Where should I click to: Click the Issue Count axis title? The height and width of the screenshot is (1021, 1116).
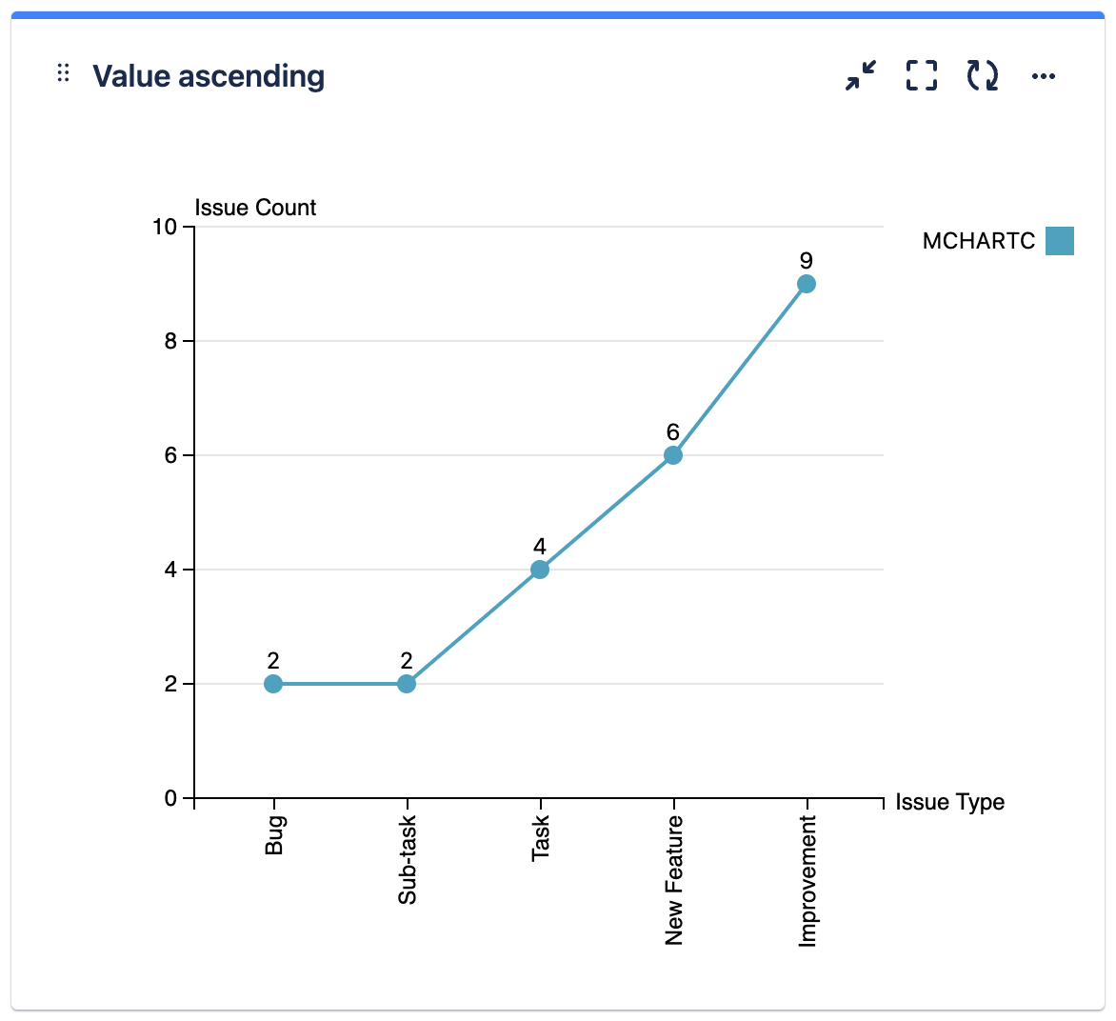coord(254,208)
